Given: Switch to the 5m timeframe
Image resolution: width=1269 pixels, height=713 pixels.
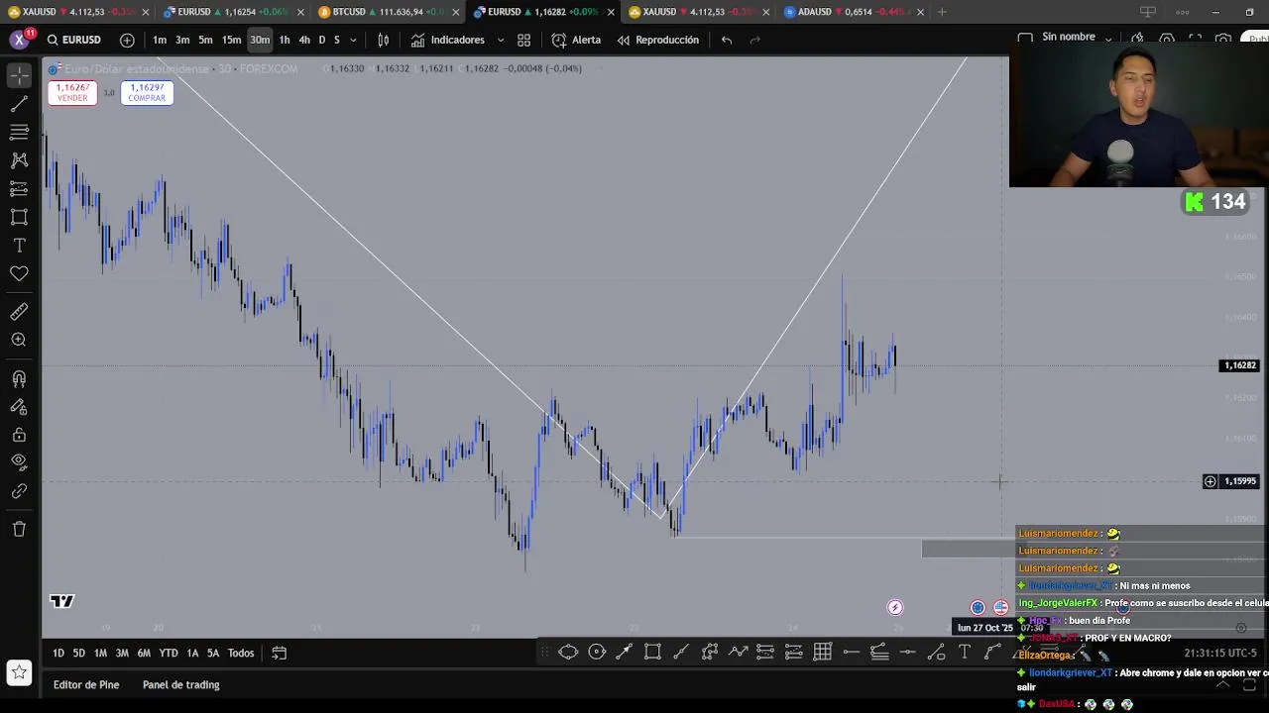Looking at the screenshot, I should (205, 40).
